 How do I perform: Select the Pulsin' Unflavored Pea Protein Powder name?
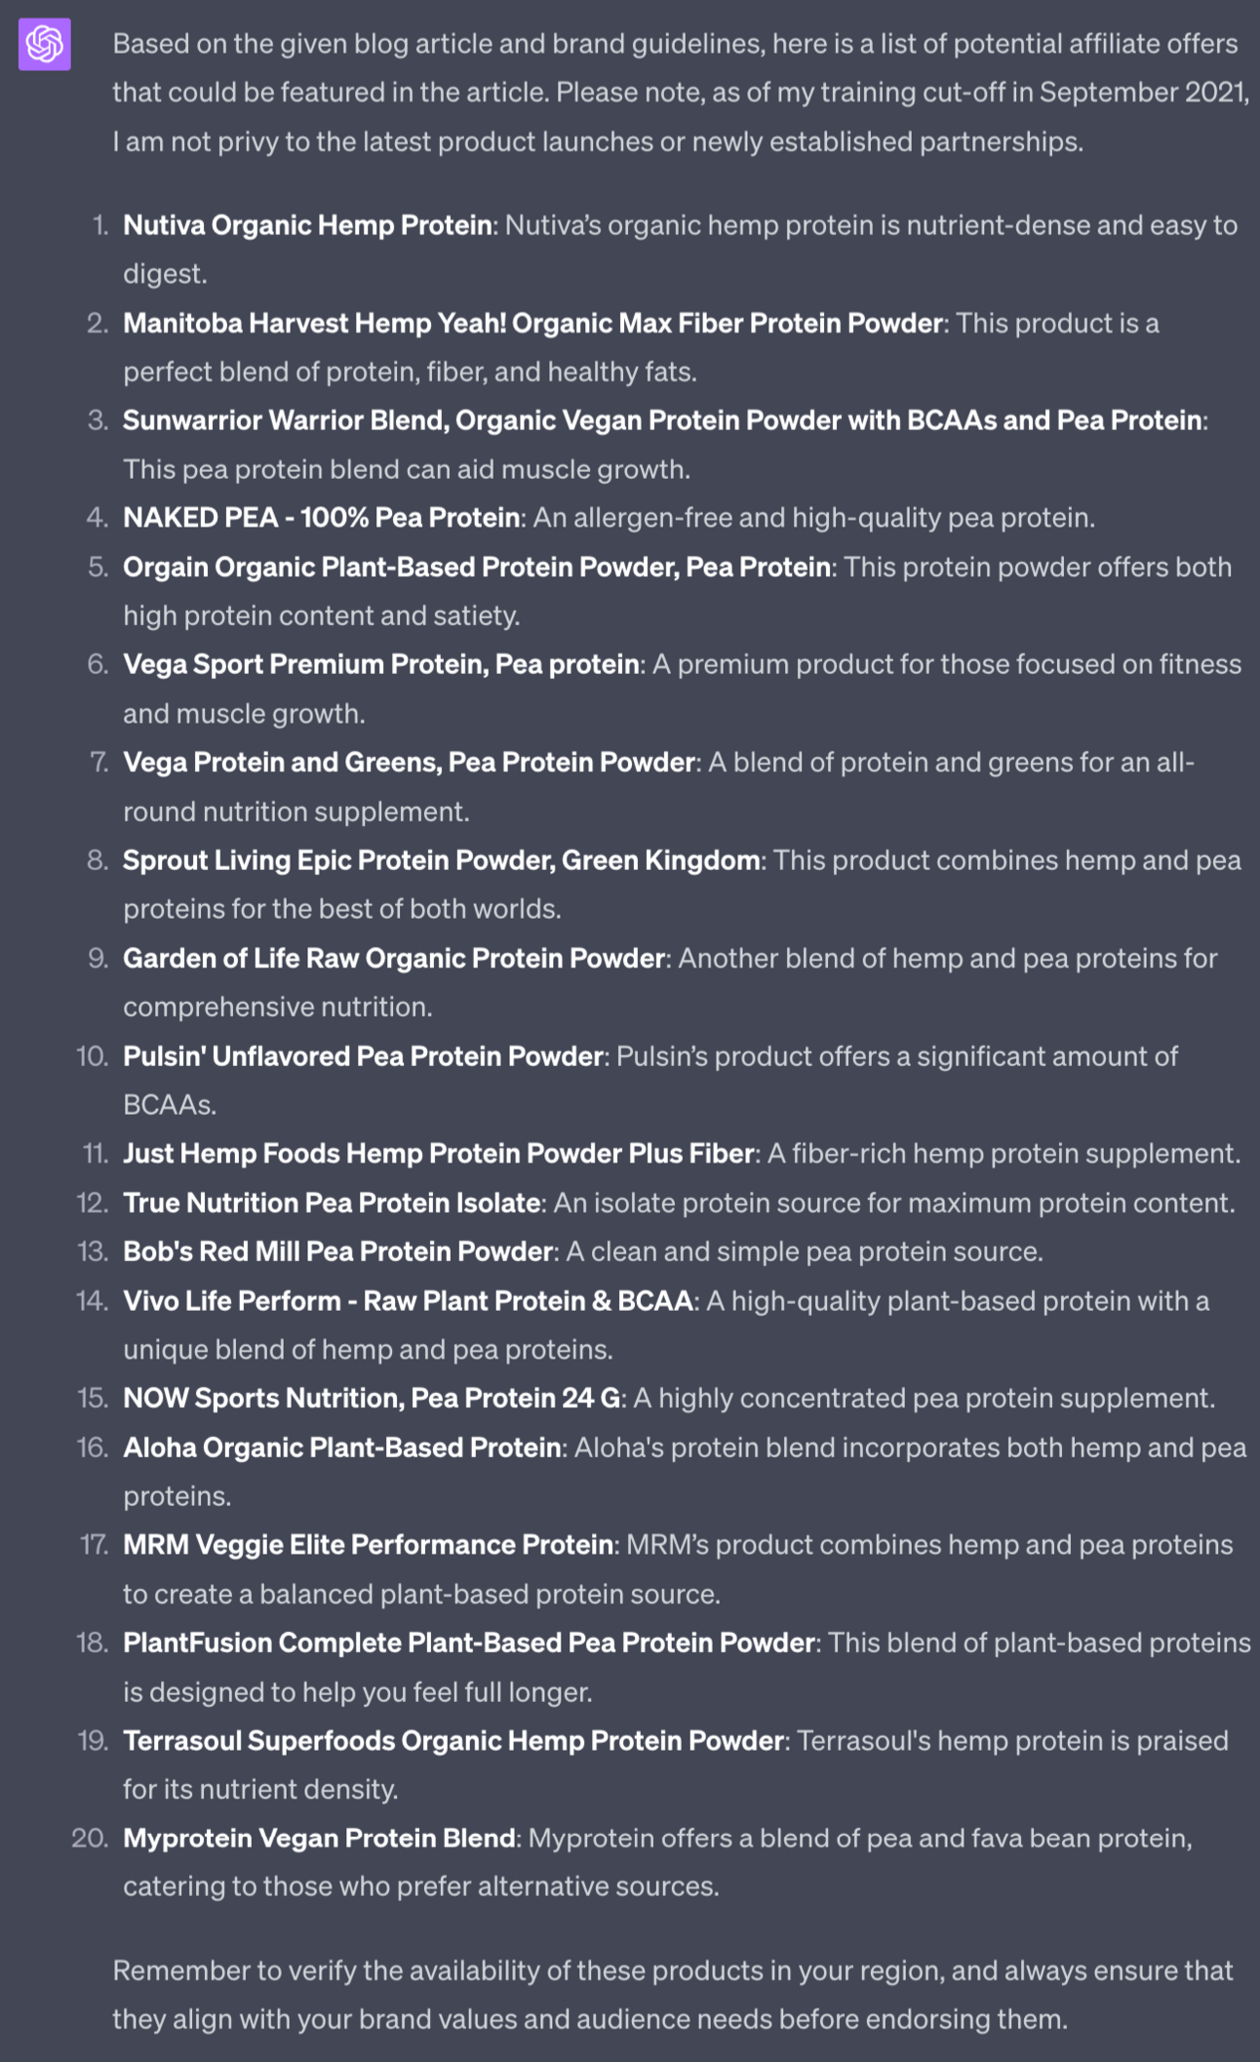pos(363,1056)
